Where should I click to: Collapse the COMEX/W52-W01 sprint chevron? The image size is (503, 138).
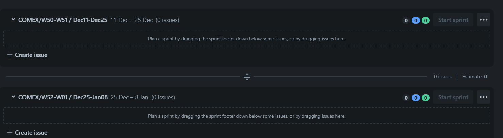coord(13,97)
